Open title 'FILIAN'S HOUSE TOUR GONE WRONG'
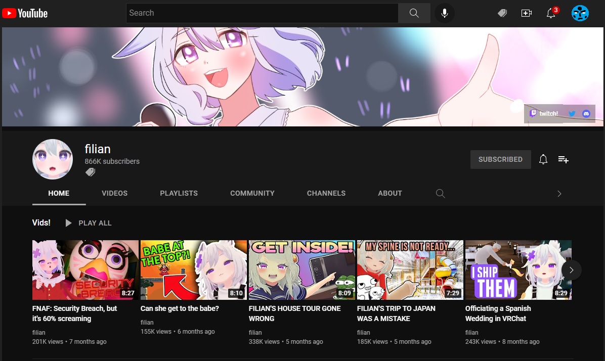605x361 pixels. (x=295, y=313)
